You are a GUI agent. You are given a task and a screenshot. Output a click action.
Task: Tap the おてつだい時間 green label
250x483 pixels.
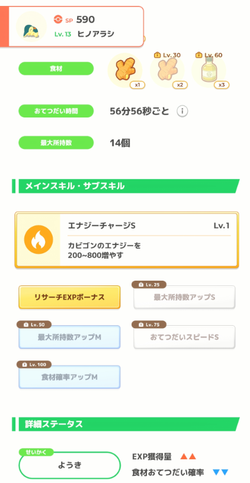click(56, 111)
